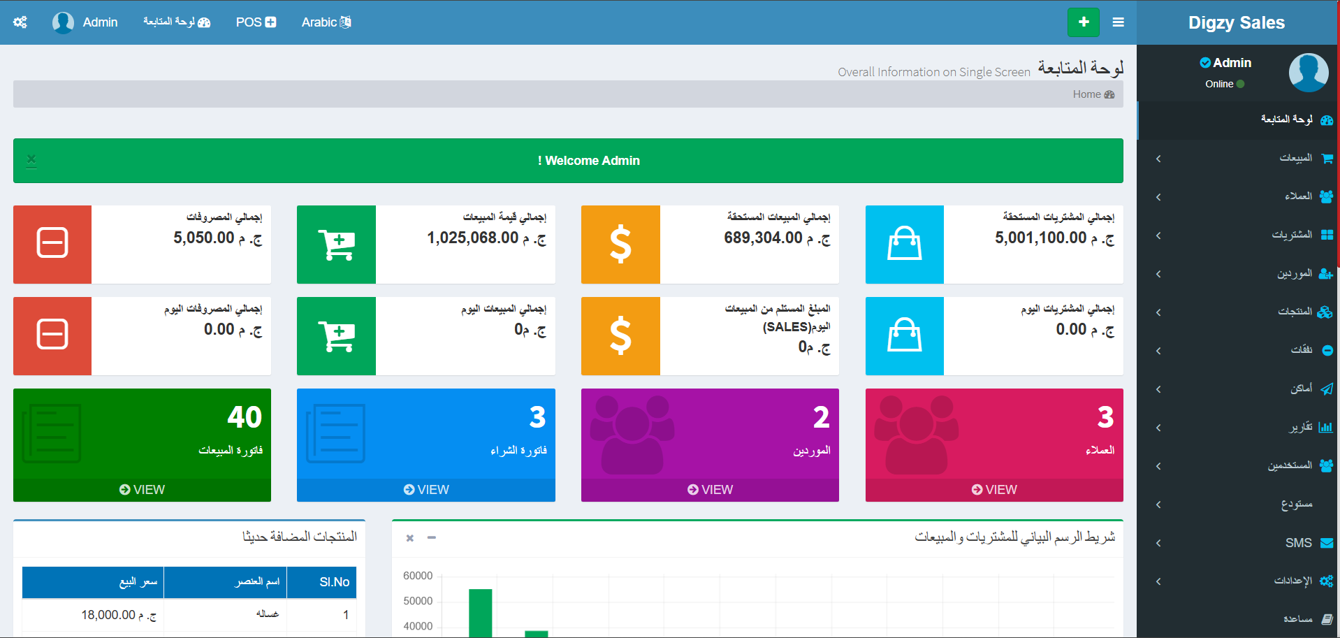Toggle the sidebar with hamburger icon

[1118, 22]
